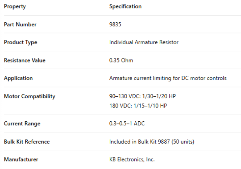
Task: Select the Product Type label
Action: [21, 42]
